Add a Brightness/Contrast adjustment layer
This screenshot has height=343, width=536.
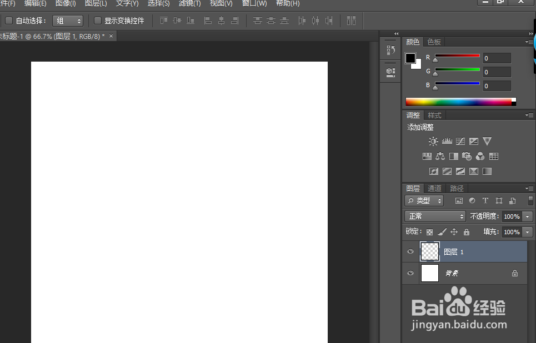tap(433, 141)
